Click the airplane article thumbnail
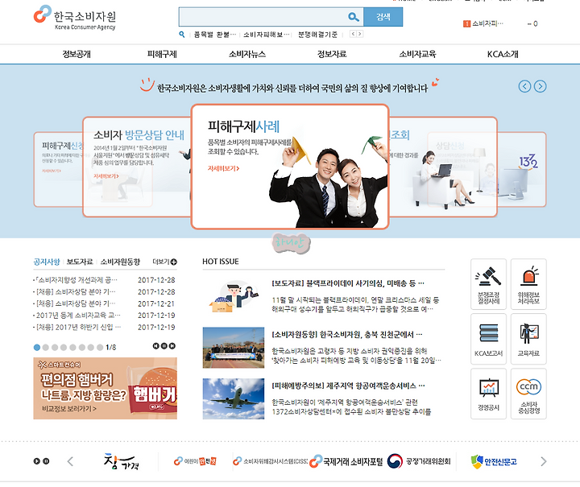Screen dimensions: 580x487 pyautogui.click(x=234, y=398)
